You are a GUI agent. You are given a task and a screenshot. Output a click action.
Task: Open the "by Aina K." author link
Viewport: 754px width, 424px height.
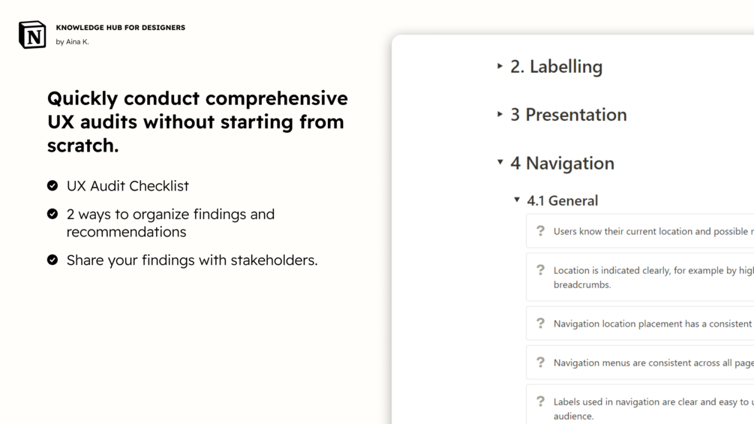72,42
